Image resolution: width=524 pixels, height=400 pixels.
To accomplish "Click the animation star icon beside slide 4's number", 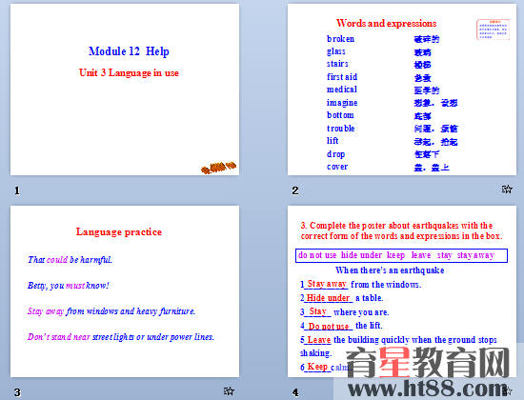I will (507, 390).
